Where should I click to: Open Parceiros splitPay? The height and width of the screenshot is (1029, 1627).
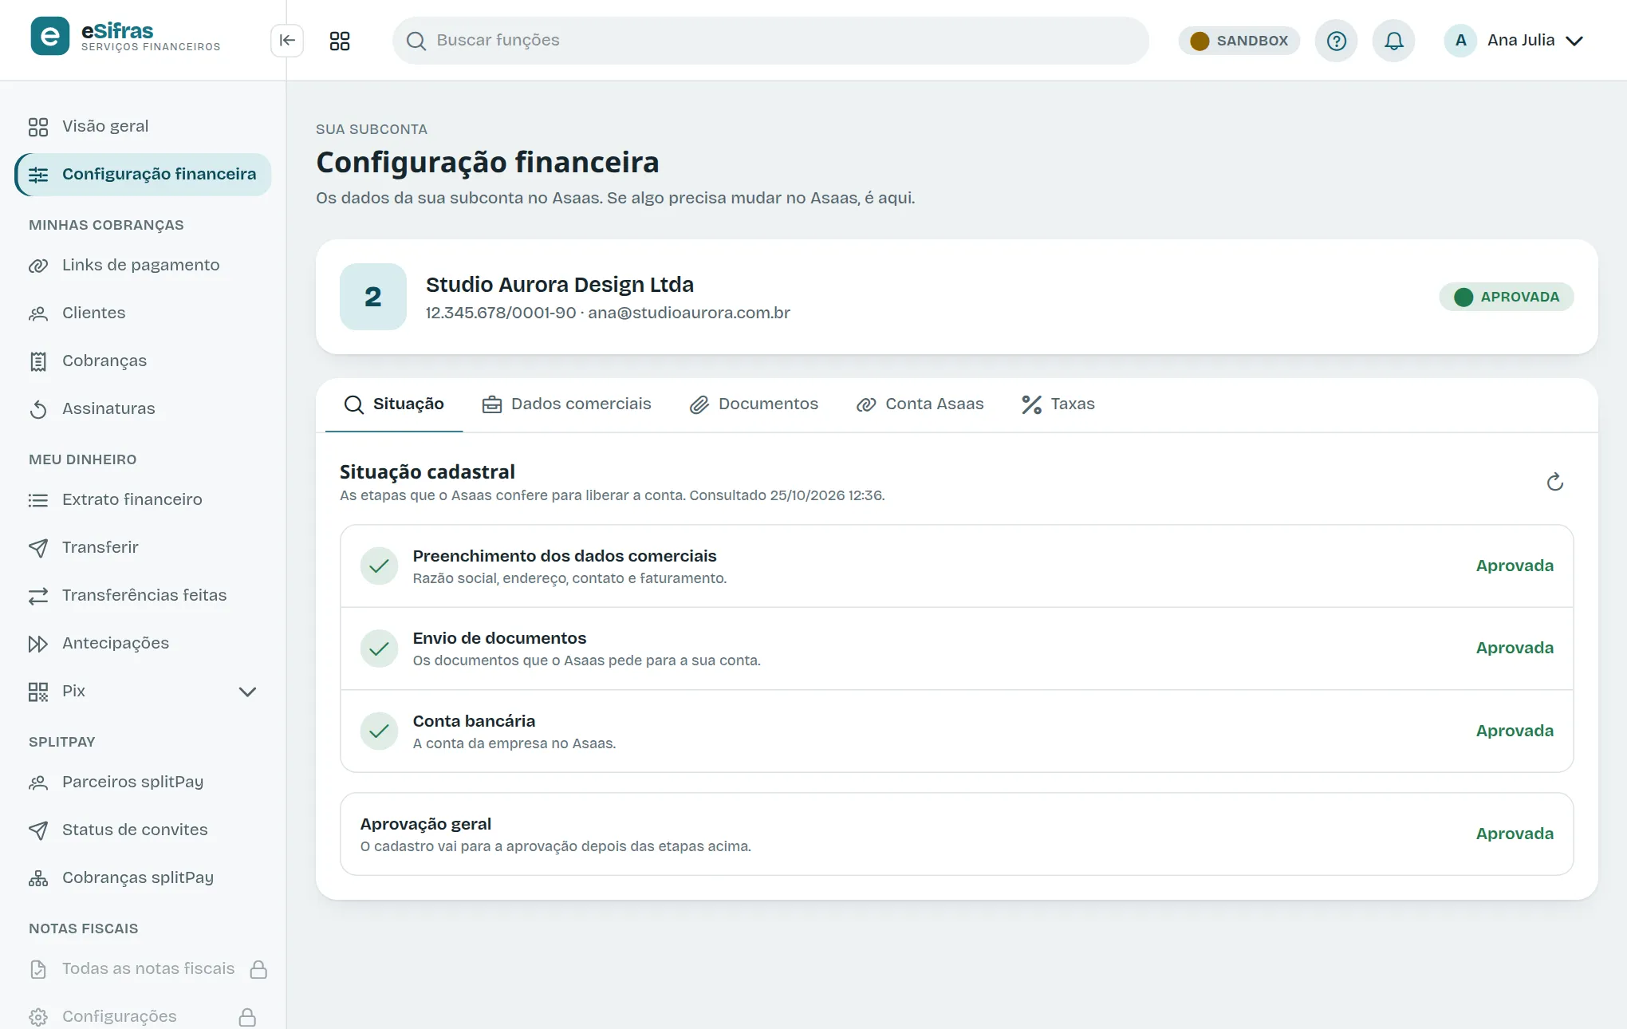coord(143,782)
